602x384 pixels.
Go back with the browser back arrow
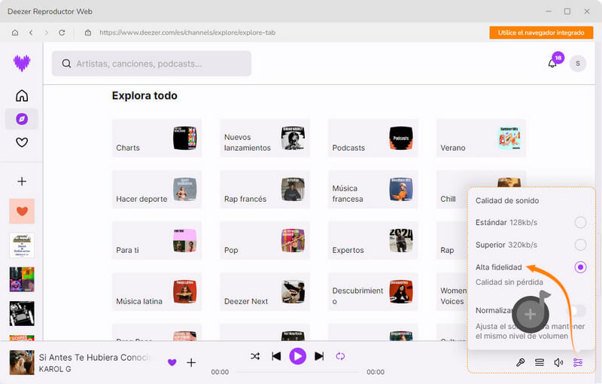[31, 32]
